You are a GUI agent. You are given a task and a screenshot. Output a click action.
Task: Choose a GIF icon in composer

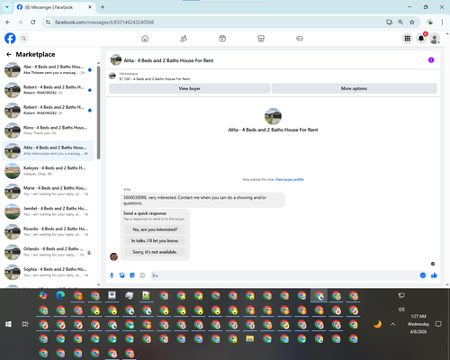[x=142, y=275]
